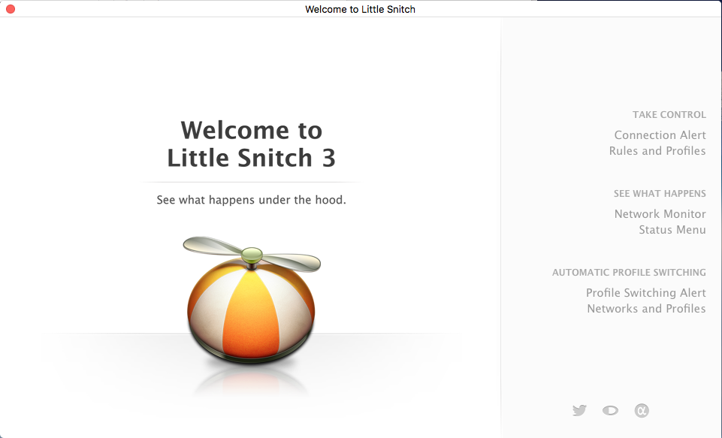Viewport: 722px width, 438px height.
Task: Click the Welcome to Little Snitch 3 heading
Action: click(x=251, y=143)
